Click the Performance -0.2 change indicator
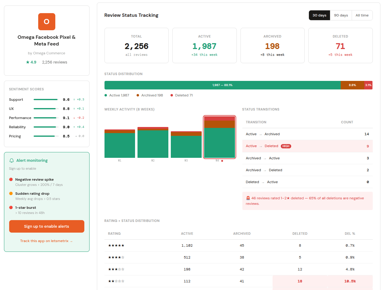385x290 pixels. [79, 118]
